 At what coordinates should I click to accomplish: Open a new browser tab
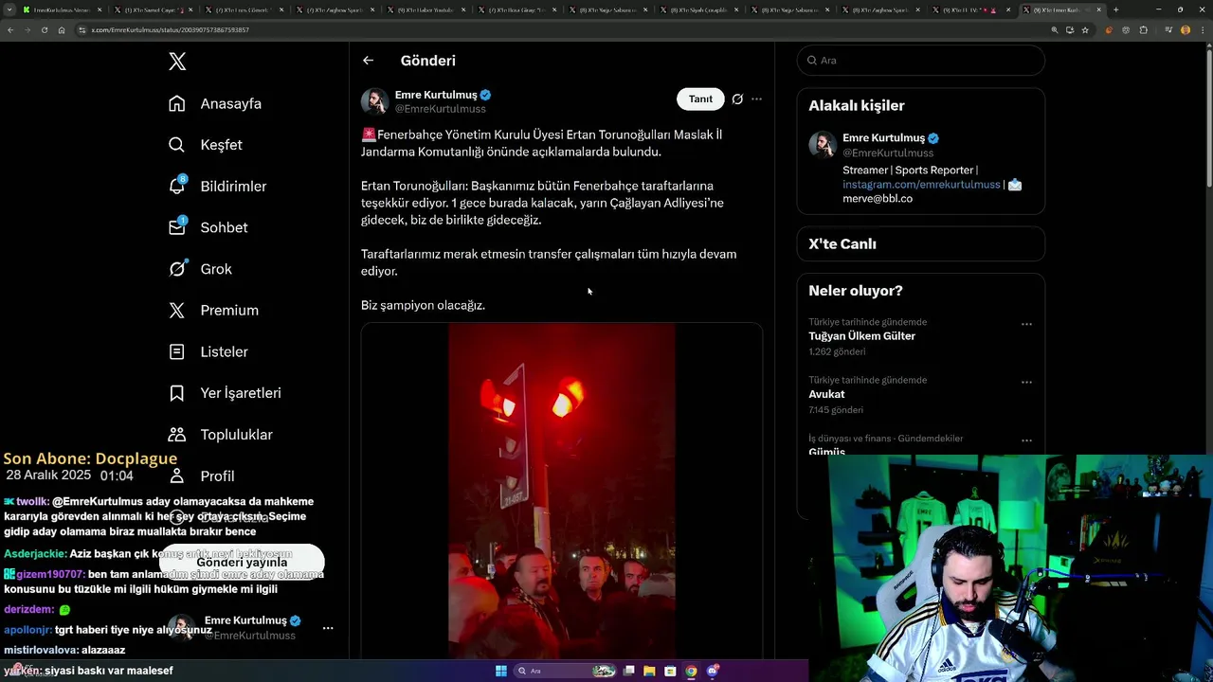1115,9
